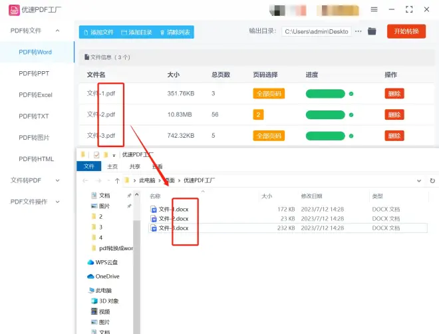Sort by Explorer 大小 column header
Viewport: 439px width, 334px height.
267,196
